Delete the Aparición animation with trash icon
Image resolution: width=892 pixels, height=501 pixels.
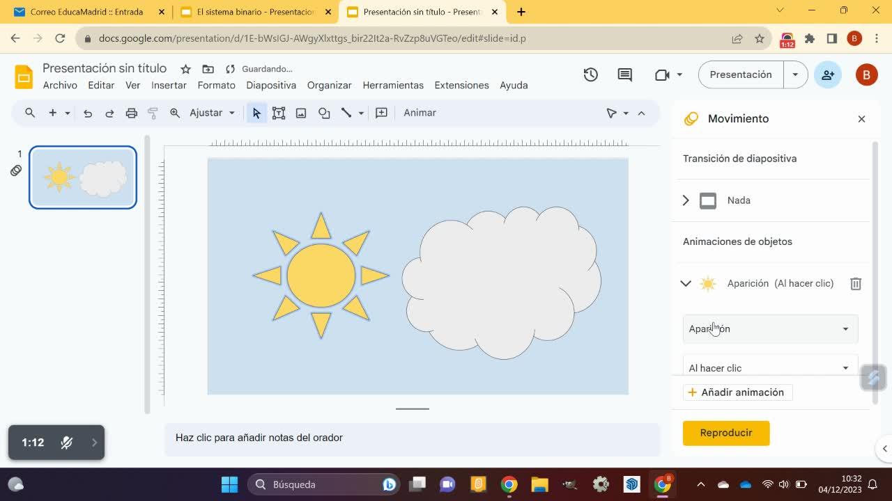click(x=856, y=283)
